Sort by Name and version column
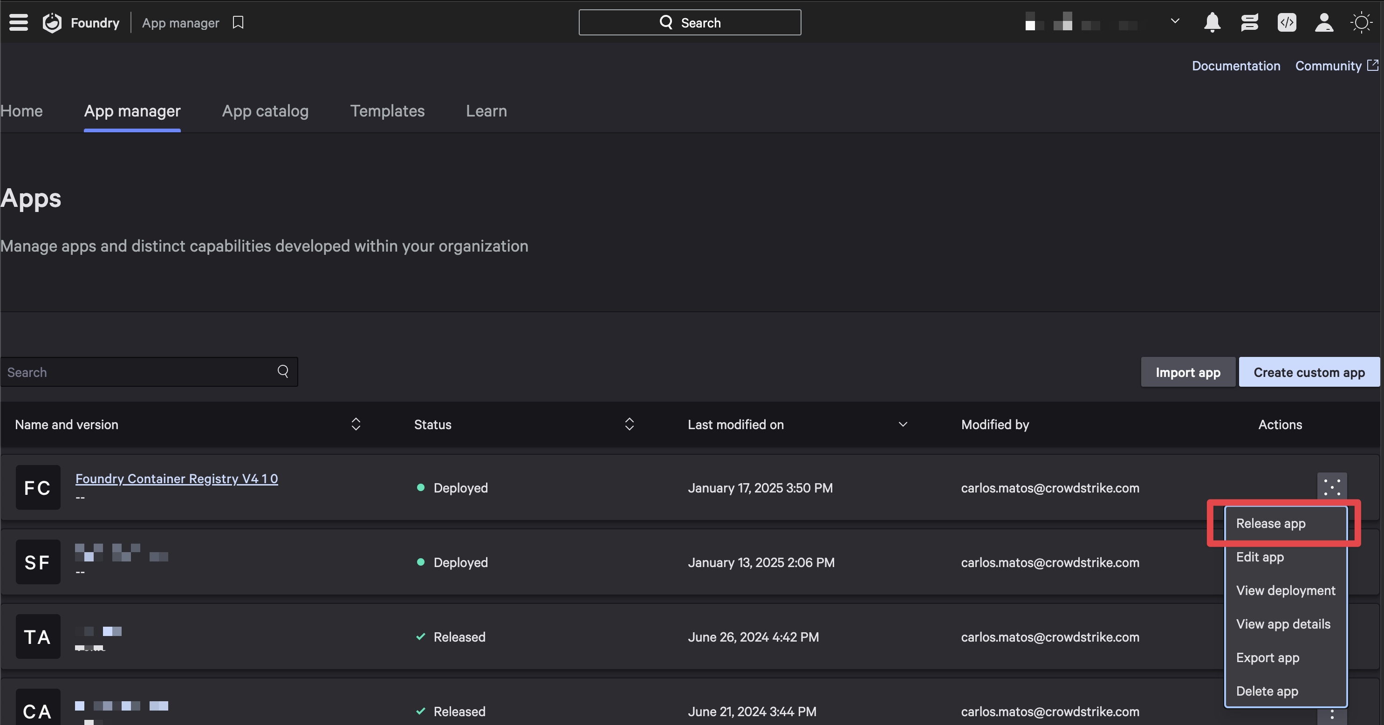This screenshot has height=725, width=1384. coord(356,424)
